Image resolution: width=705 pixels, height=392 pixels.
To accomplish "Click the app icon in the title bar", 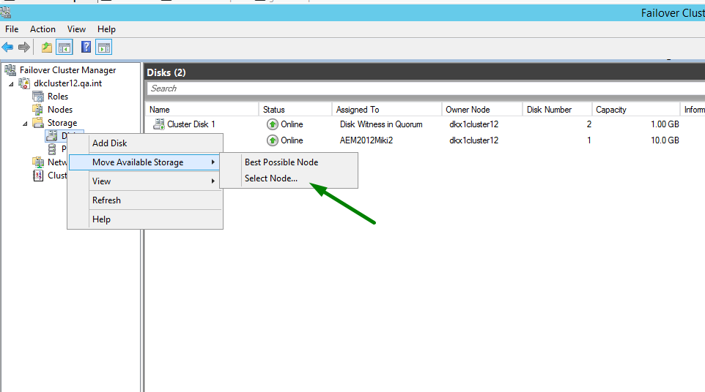I will [5, 13].
